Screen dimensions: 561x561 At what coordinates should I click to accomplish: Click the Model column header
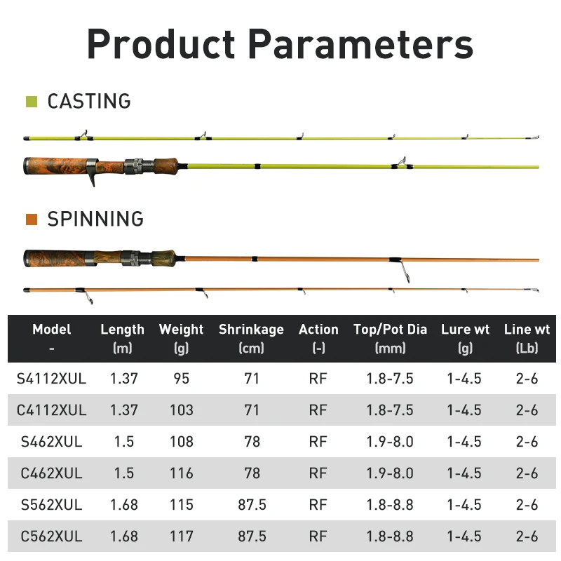tap(51, 338)
